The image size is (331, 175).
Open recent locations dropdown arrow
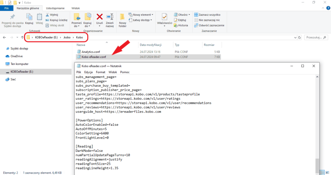click(17, 37)
